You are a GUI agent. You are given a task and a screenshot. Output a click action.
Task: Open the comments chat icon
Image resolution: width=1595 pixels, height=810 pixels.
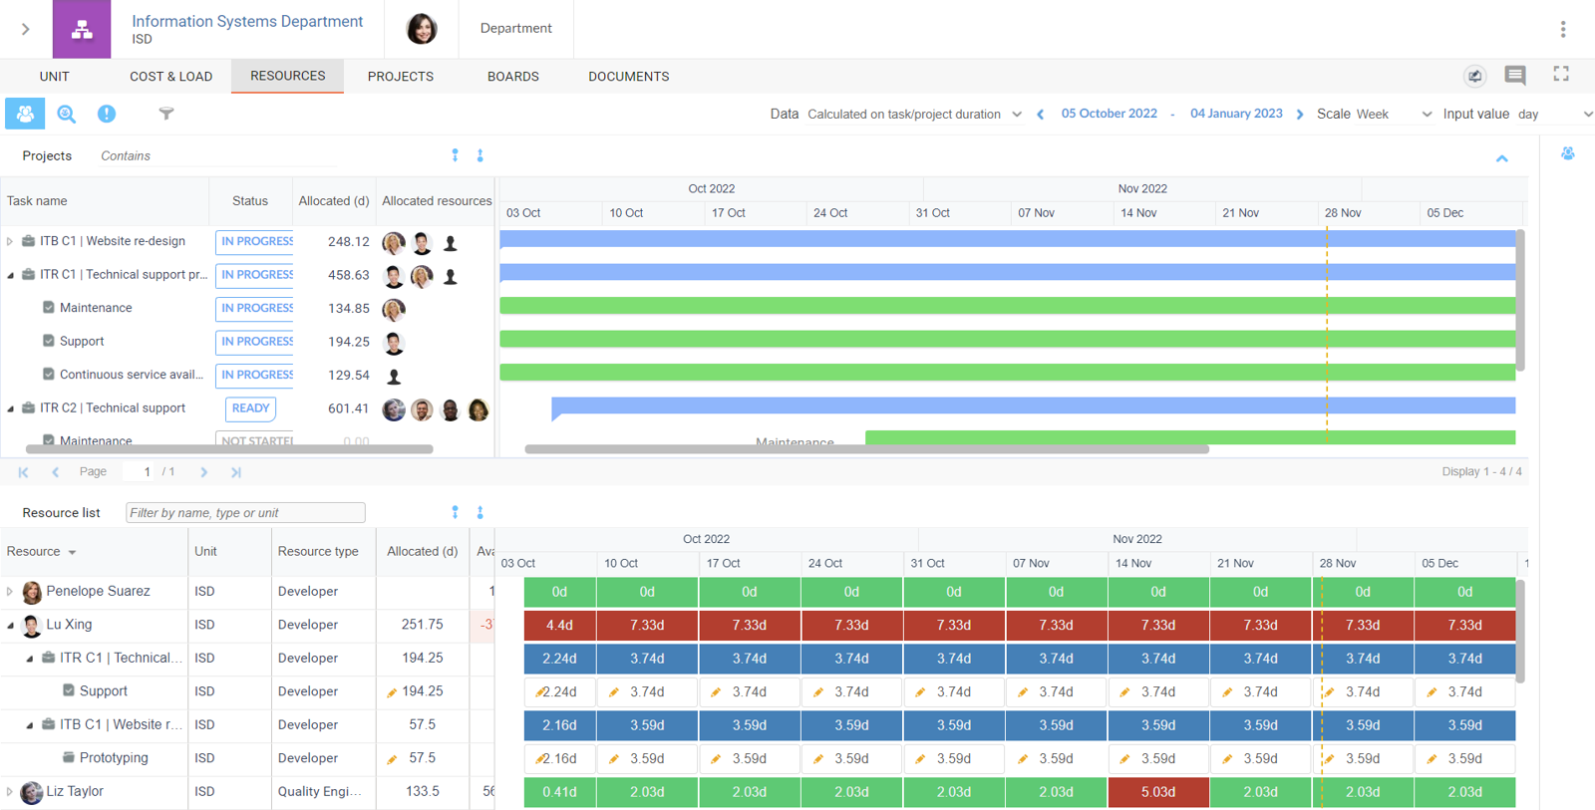[1515, 75]
